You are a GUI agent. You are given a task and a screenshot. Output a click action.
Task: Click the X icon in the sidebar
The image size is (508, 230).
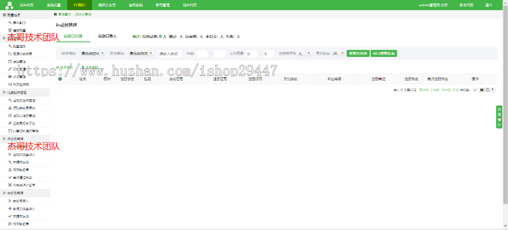pos(10,184)
